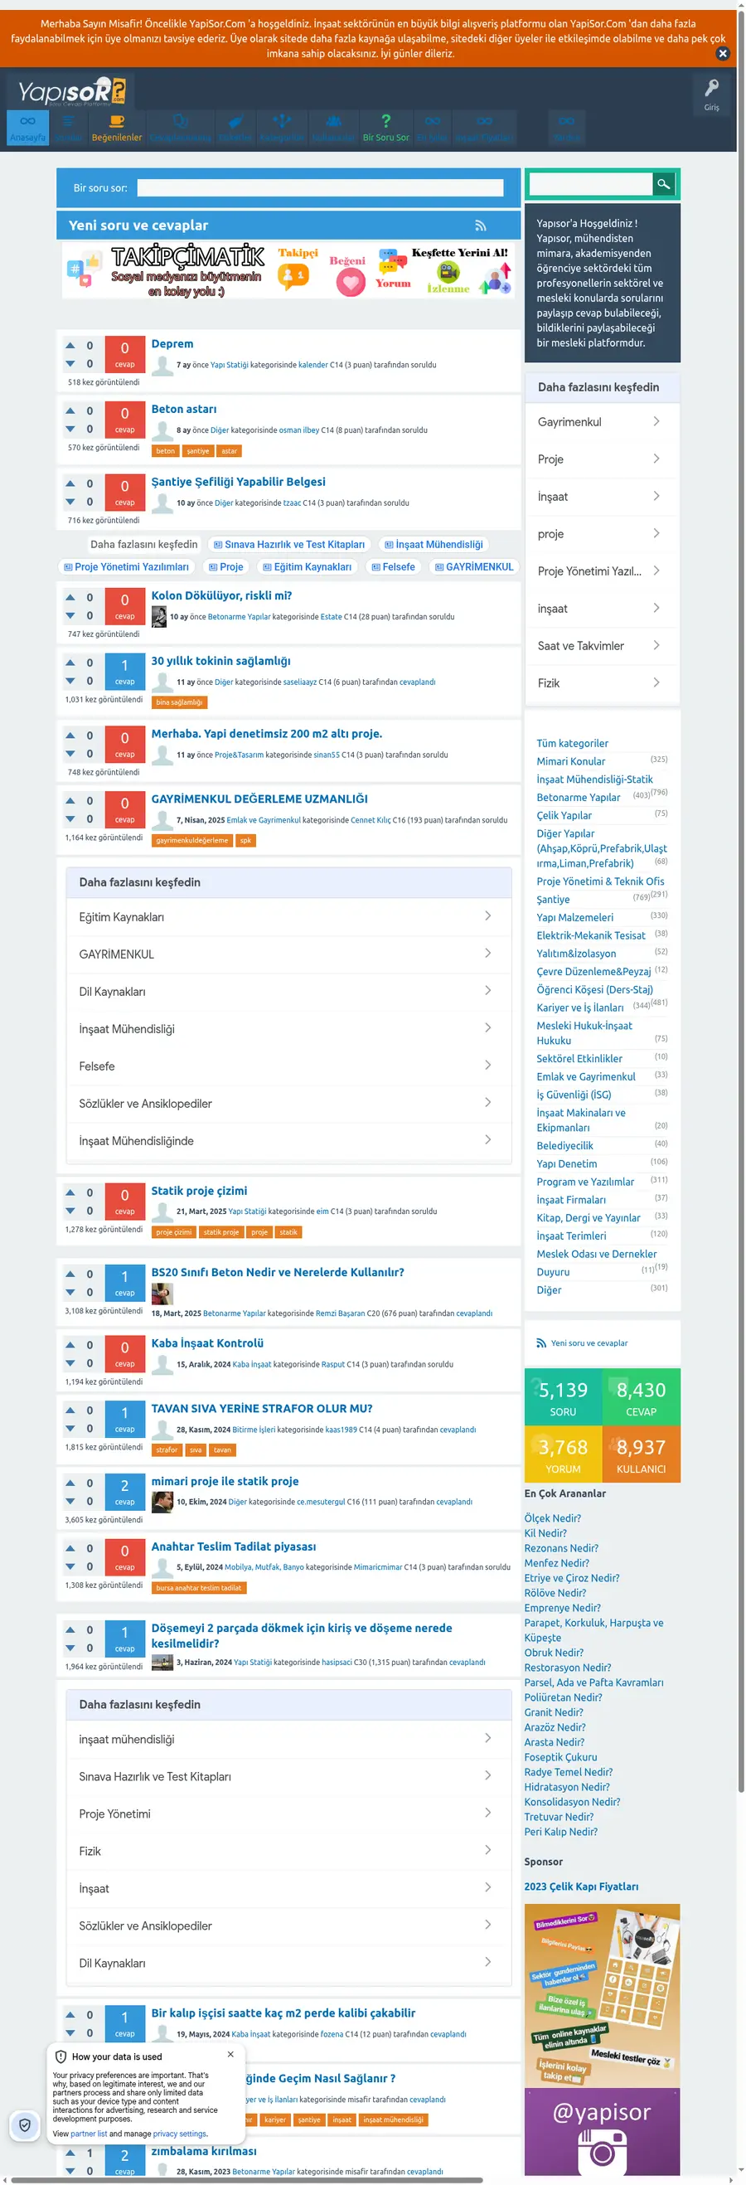746x2185 pixels.
Task: Expand Felsefe discover row
Action: pyautogui.click(x=288, y=1066)
